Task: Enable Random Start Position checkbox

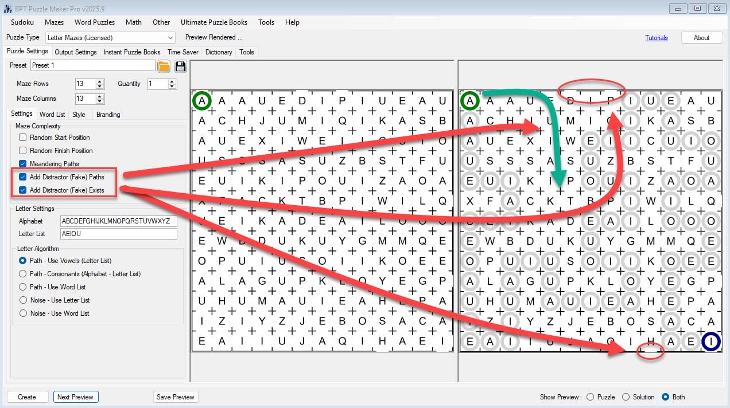Action: [x=23, y=138]
